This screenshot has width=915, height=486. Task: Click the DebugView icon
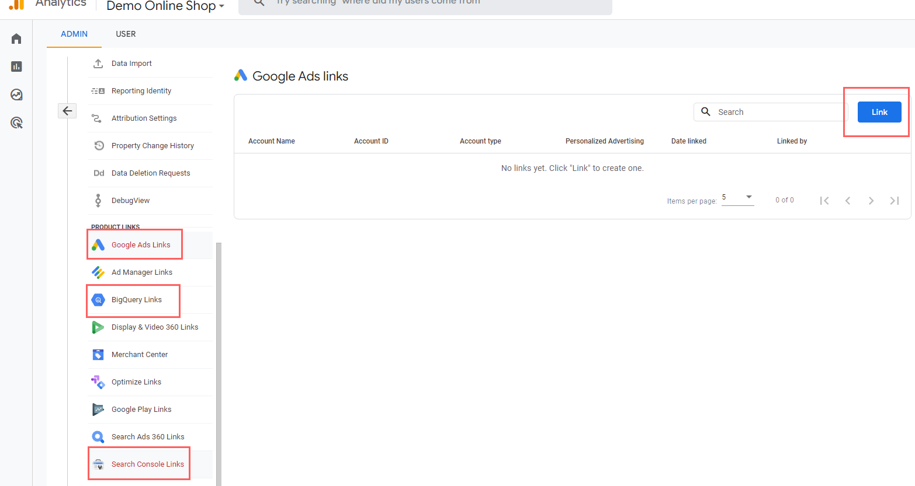98,201
